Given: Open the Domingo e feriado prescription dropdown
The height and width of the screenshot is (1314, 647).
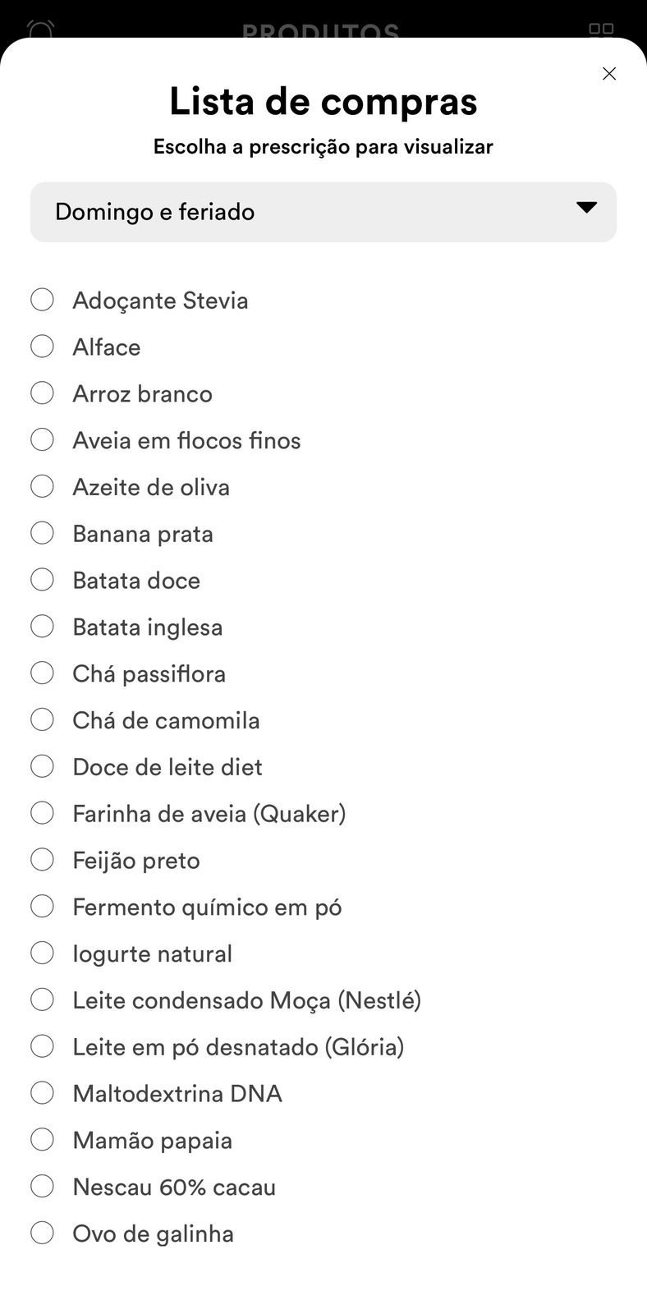Looking at the screenshot, I should (323, 212).
